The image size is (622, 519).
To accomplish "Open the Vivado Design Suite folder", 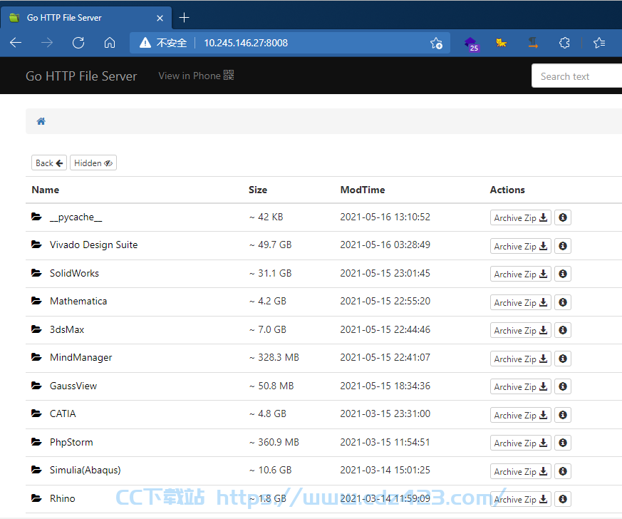I will [93, 245].
